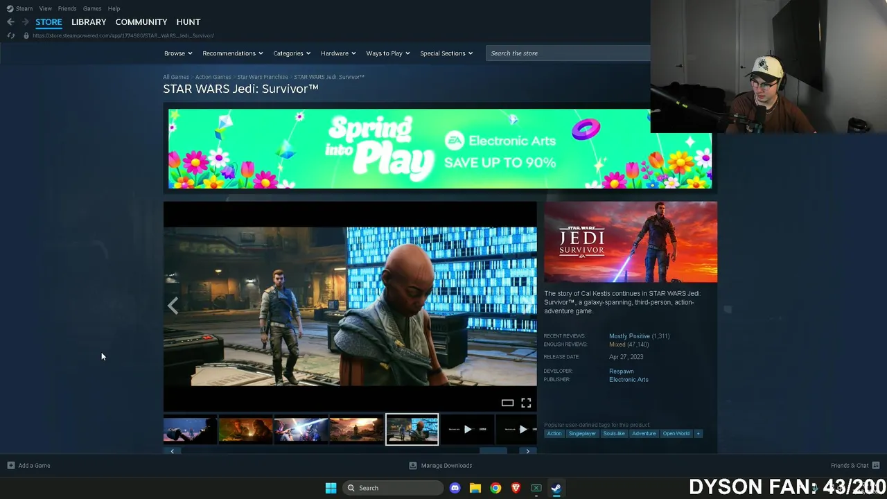Play the first video thumbnail

tap(468, 430)
